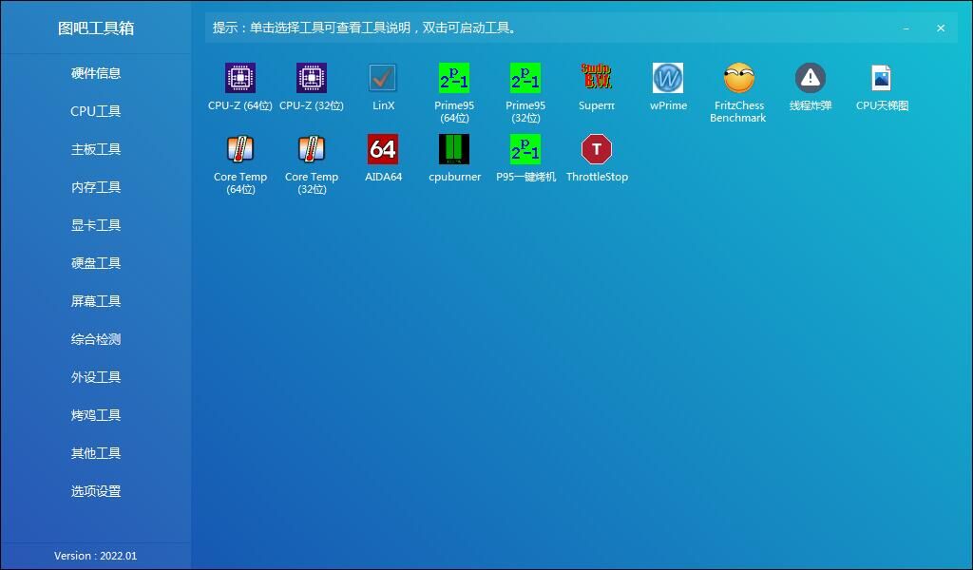This screenshot has height=570, width=973.
Task: Open 选项设置 in the sidebar
Action: coord(96,491)
